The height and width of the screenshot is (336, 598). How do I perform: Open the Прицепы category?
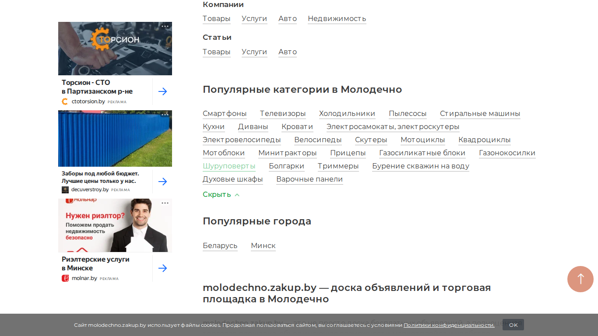tap(348, 153)
